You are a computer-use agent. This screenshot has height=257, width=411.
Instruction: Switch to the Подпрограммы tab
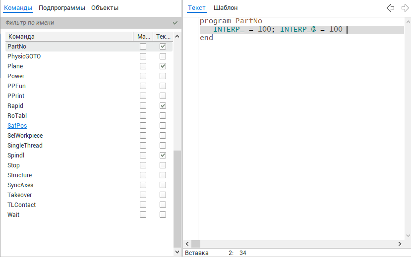click(x=62, y=8)
